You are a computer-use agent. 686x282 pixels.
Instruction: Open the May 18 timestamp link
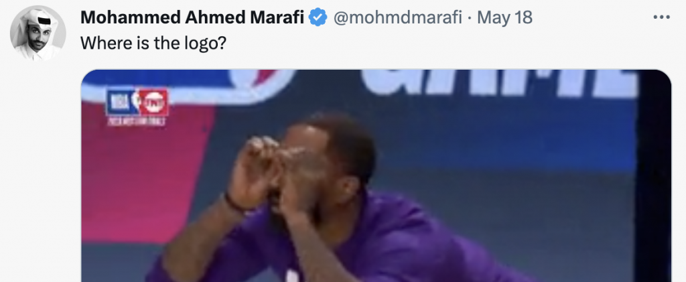[505, 17]
